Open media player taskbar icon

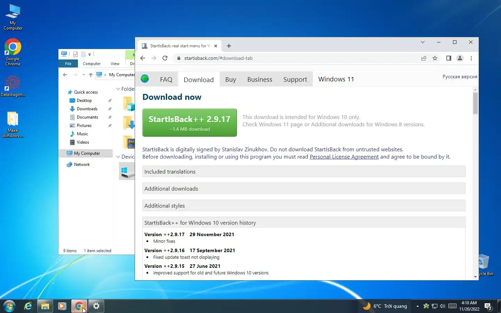coord(62,306)
